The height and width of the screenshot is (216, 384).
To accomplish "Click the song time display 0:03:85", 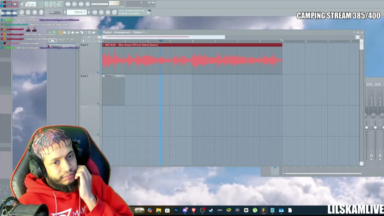I will (x=53, y=4).
